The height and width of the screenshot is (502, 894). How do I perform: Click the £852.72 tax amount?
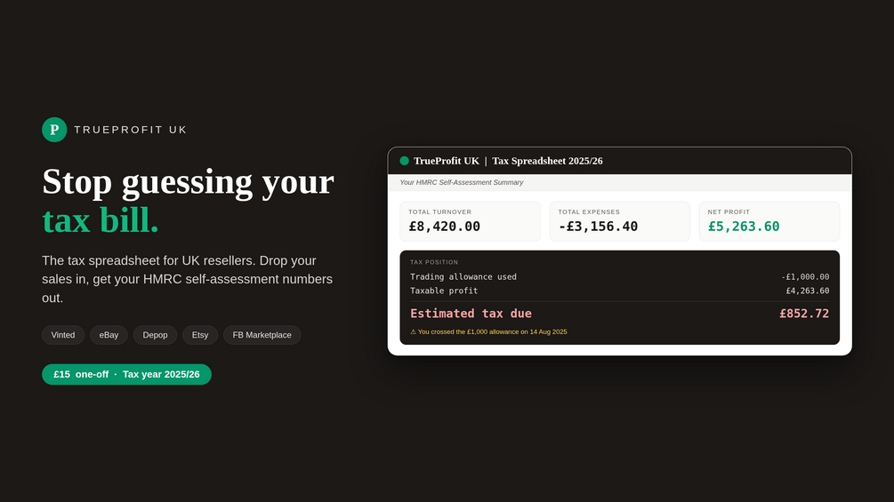tap(804, 314)
